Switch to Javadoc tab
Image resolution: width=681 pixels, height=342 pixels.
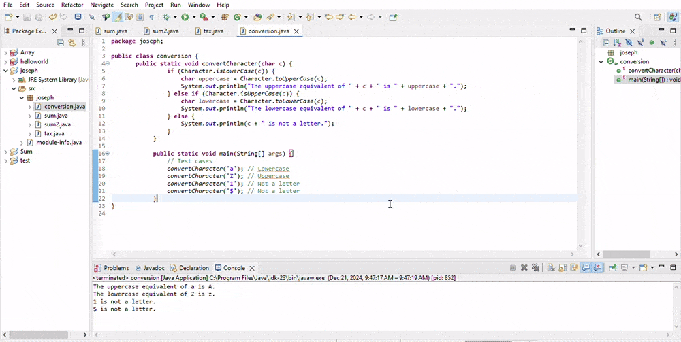pyautogui.click(x=150, y=268)
